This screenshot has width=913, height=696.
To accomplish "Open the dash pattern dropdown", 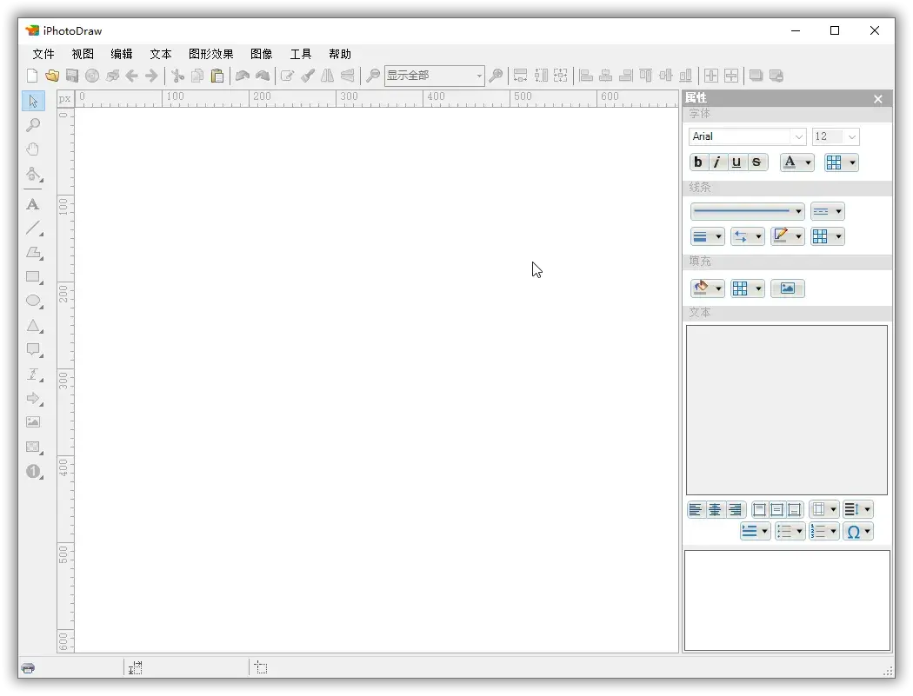I will point(827,211).
